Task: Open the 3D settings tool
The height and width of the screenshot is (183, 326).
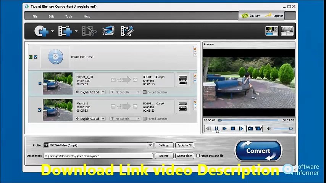Action: point(108,30)
